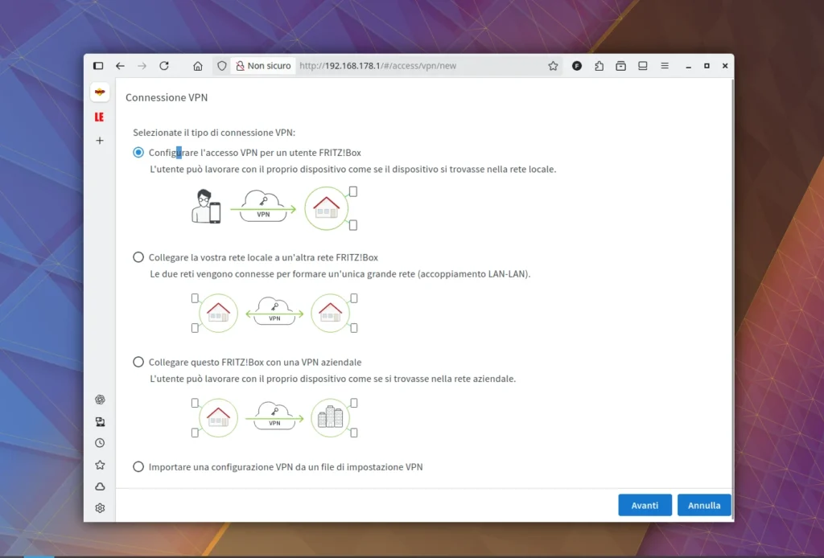The width and height of the screenshot is (824, 558).
Task: Choose importing a VPN configuration file
Action: point(138,466)
